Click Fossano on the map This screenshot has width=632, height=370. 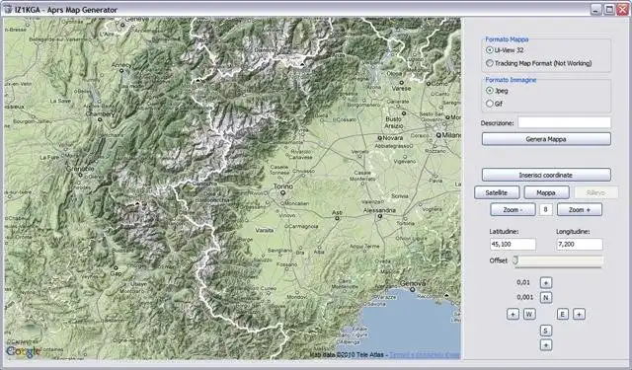(x=287, y=264)
